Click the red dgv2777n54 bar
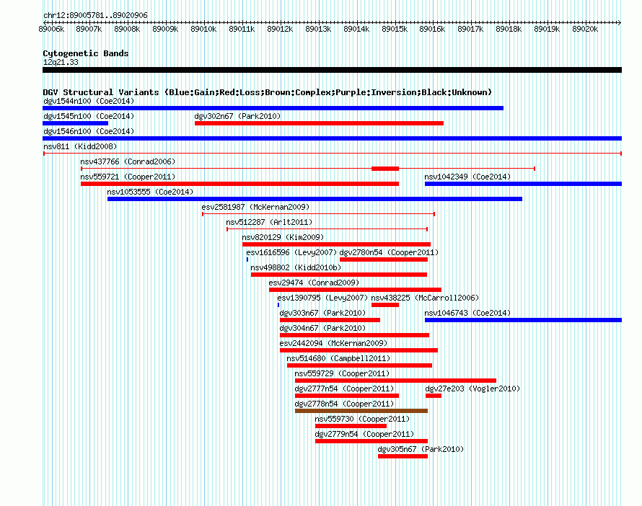 (x=347, y=396)
